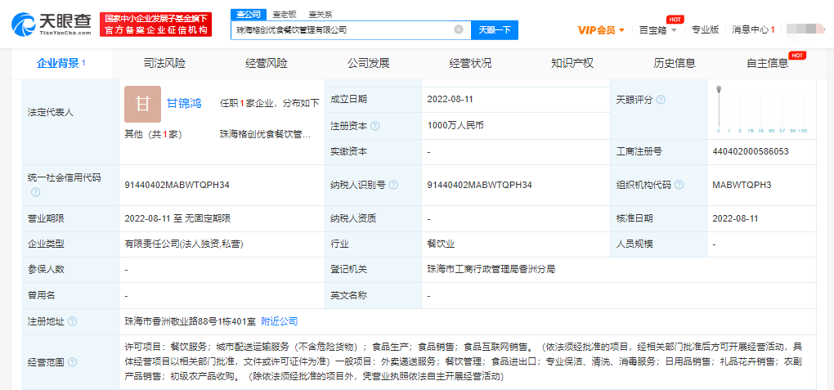Switch to the 查关系 search tab
This screenshot has width=834, height=390.
tap(321, 15)
